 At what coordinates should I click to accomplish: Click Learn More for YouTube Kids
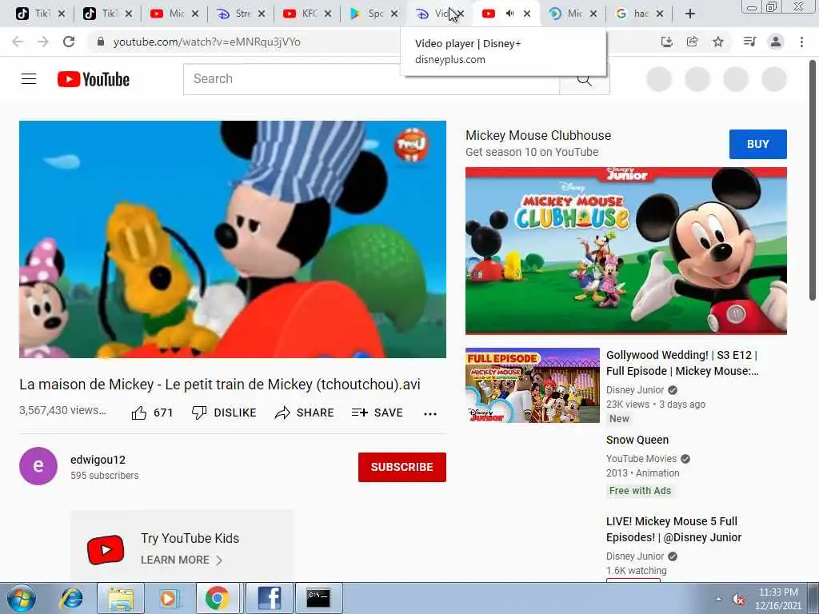182,560
